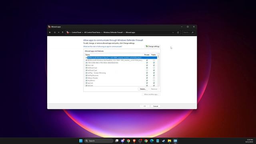Click the folder icon in address bar
256x144 pixels.
[x=68, y=32]
